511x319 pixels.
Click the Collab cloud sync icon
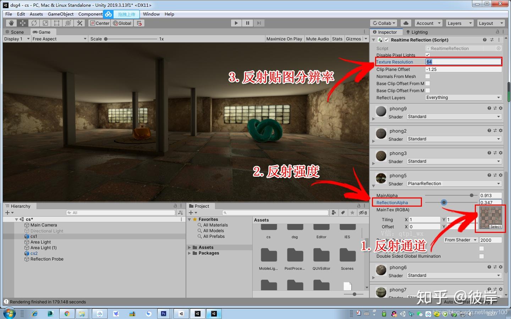406,23
